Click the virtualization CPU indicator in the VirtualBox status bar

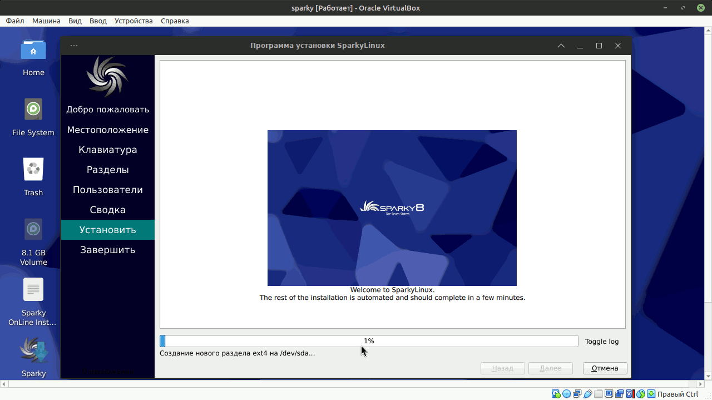(x=630, y=394)
